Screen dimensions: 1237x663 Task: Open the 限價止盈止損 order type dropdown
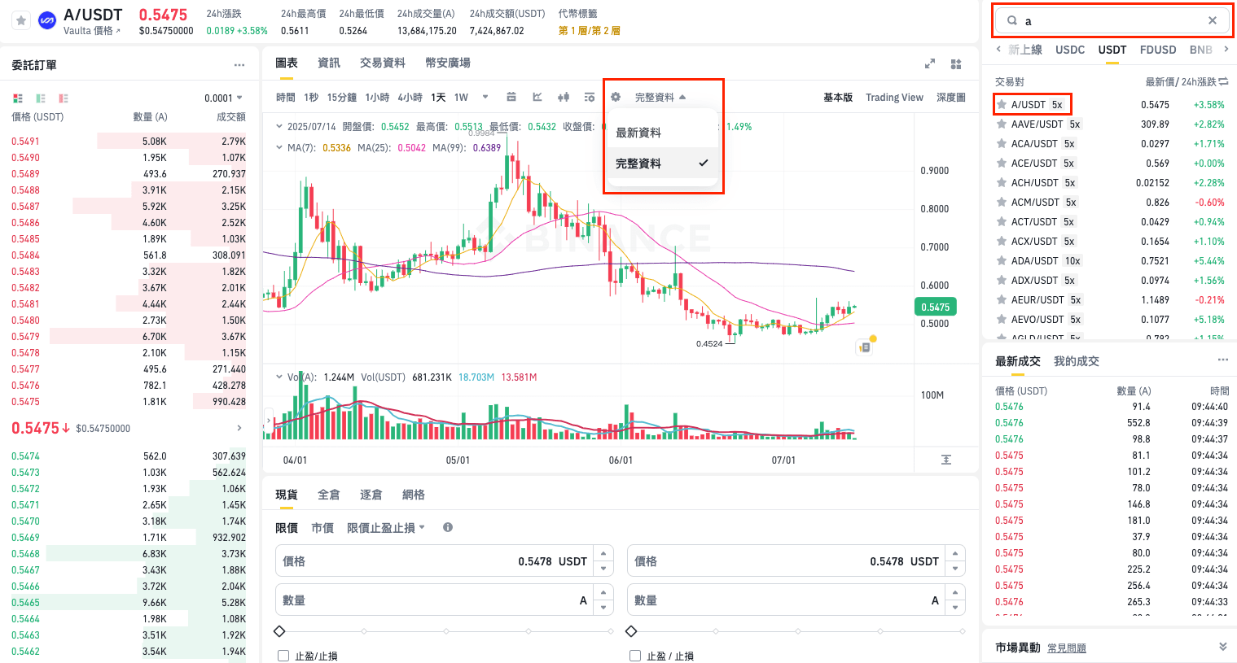386,527
